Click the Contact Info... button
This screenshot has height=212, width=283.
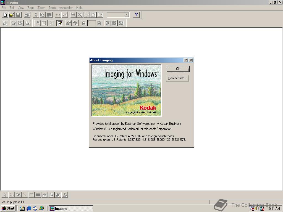(177, 78)
